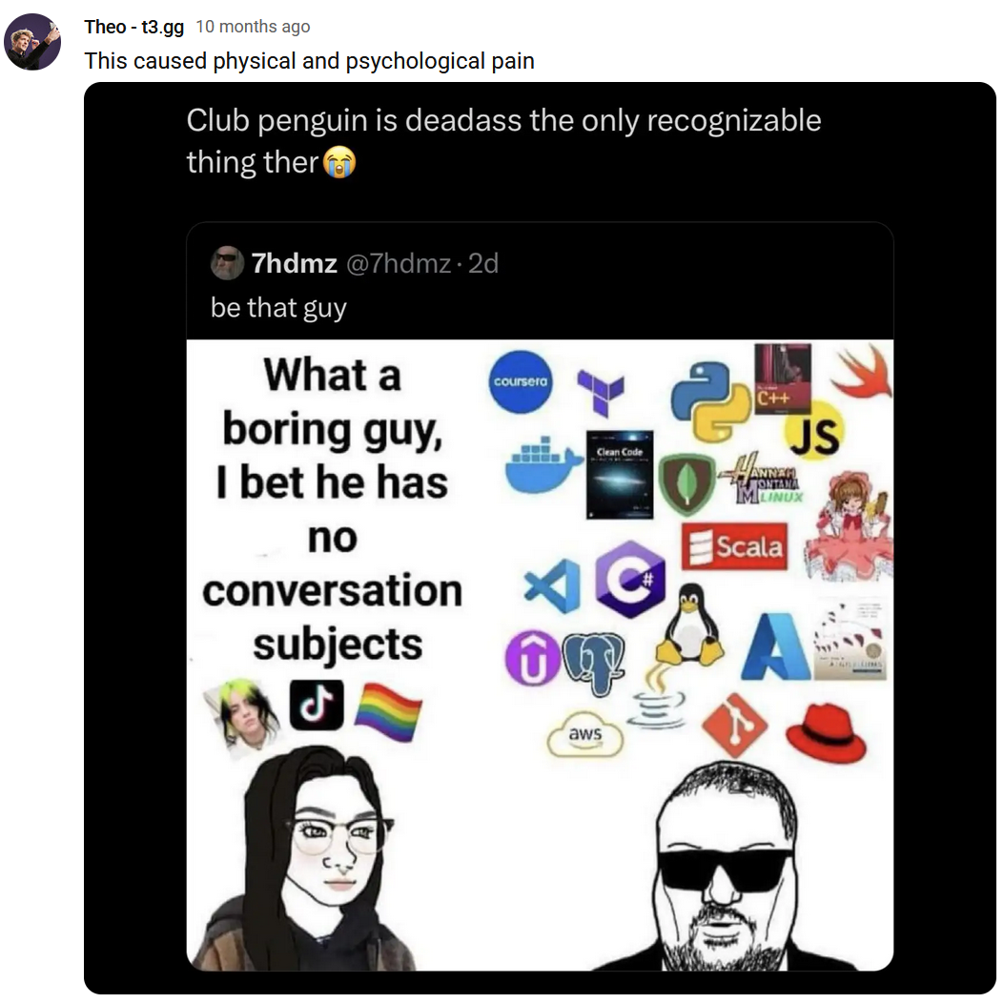Click the Theo - t3.gg channel name

(x=133, y=27)
